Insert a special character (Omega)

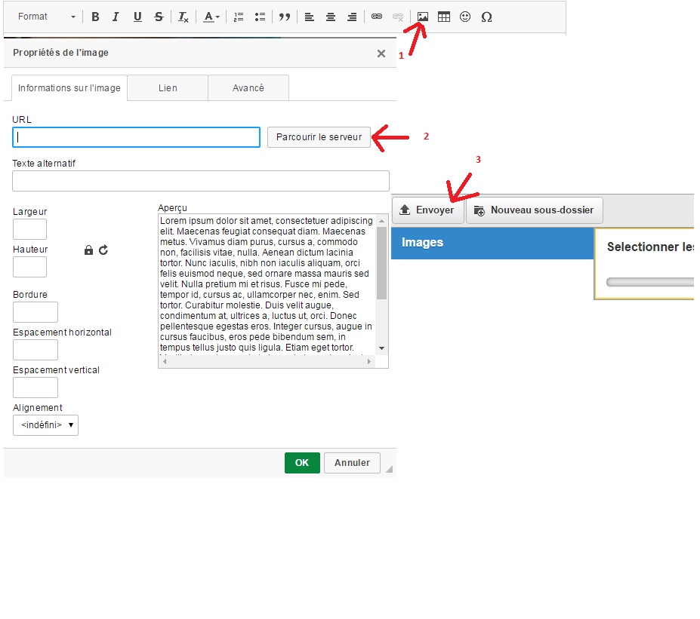click(x=486, y=17)
